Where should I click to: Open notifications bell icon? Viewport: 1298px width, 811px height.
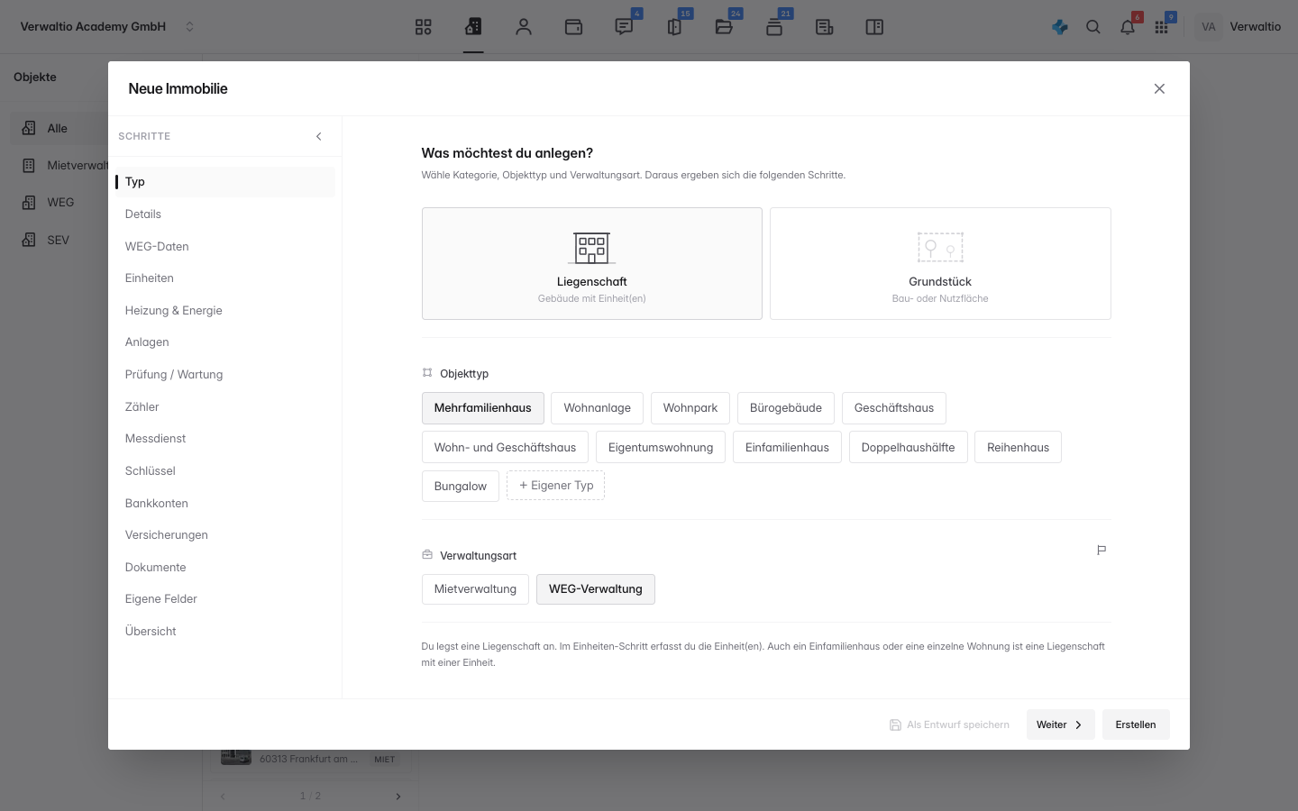point(1128,27)
